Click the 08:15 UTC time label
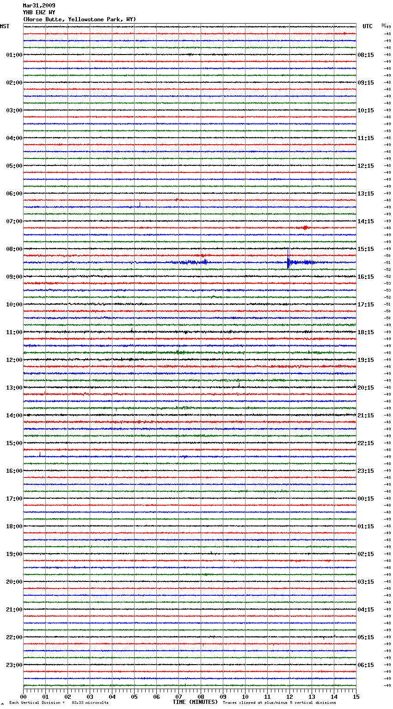The height and width of the screenshot is (709, 393). tap(366, 55)
